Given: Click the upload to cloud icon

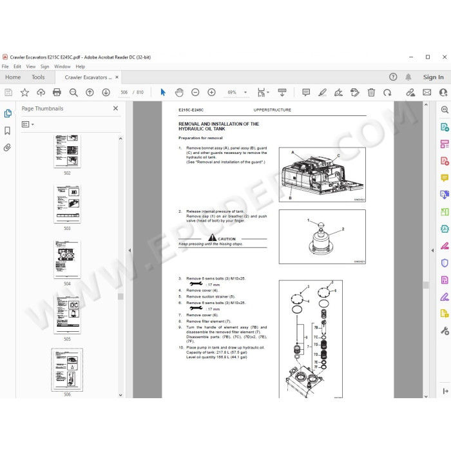Looking at the screenshot, I should pos(41,92).
